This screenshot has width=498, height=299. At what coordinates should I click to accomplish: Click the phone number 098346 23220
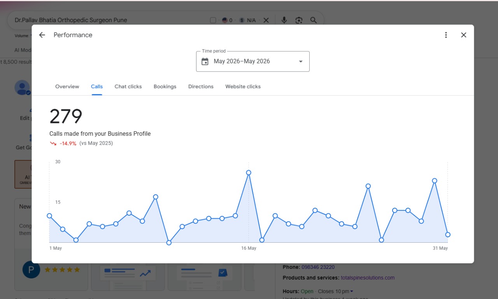pyautogui.click(x=318, y=267)
